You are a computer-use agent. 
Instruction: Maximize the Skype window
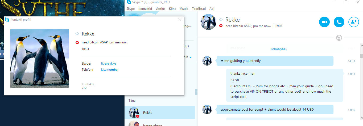pyautogui.click(x=346, y=2)
